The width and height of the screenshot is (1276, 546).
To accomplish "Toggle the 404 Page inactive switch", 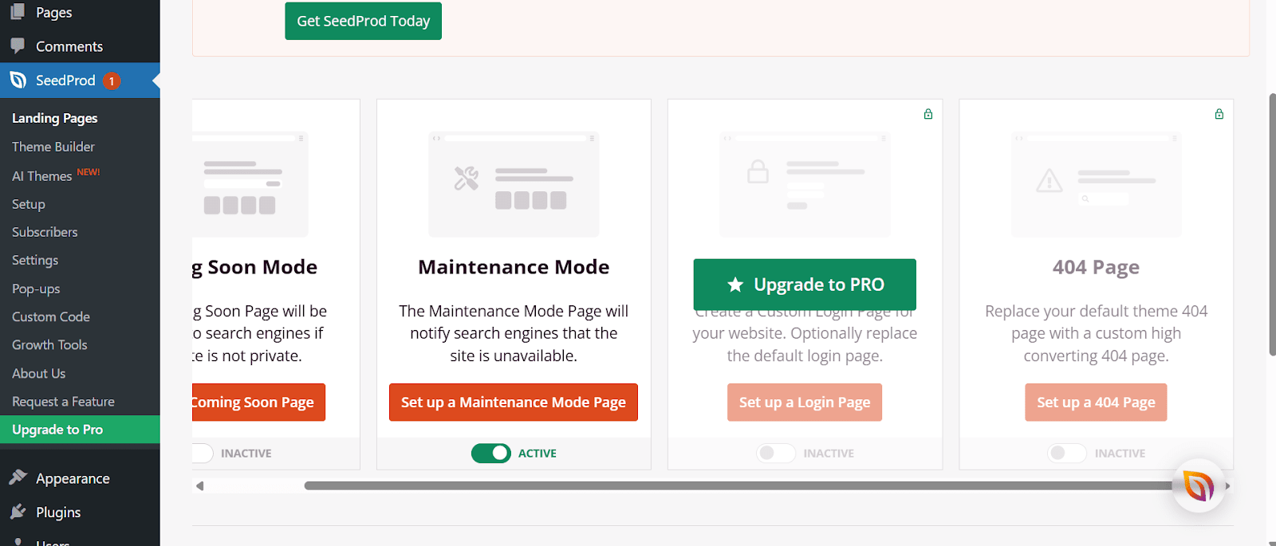I will (1067, 453).
